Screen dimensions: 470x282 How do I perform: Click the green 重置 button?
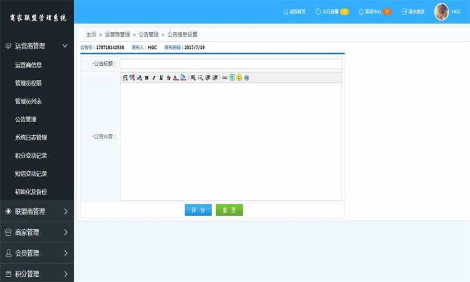click(229, 210)
